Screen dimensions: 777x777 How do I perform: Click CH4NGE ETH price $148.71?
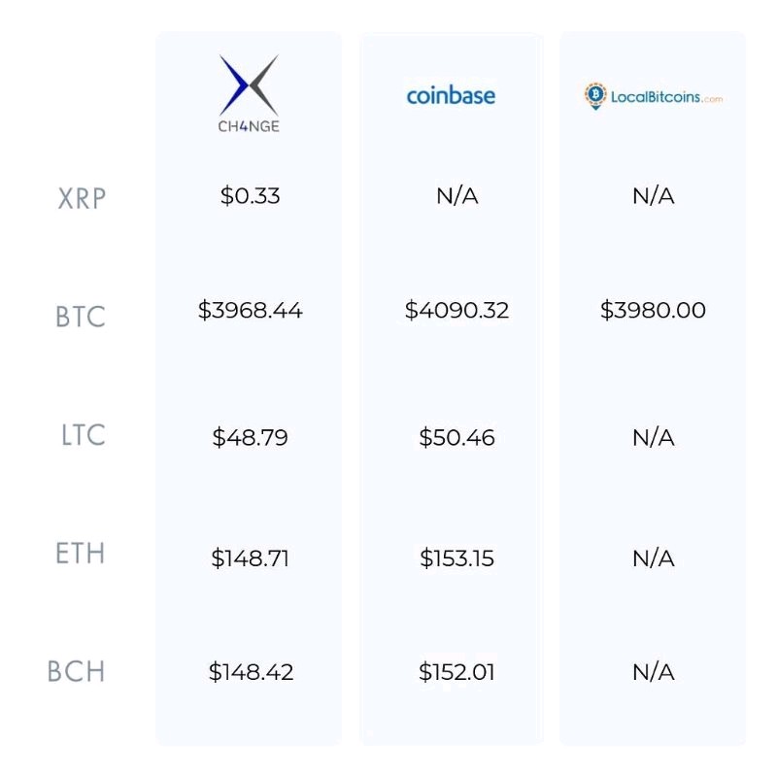coord(250,558)
